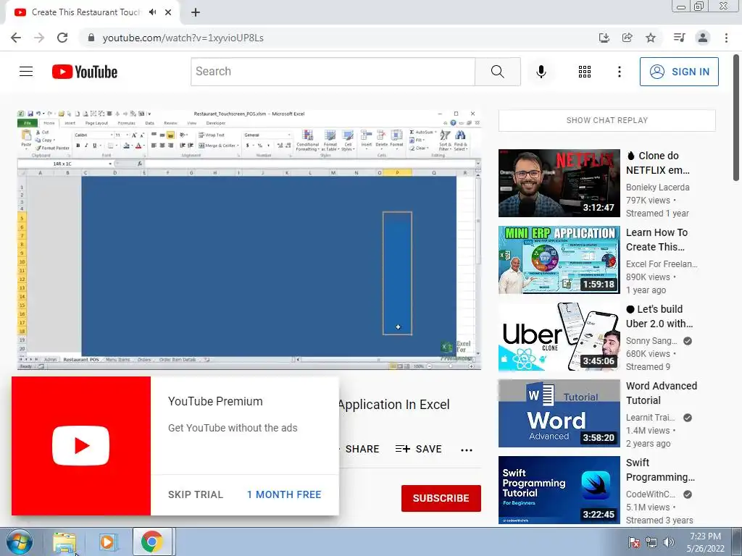Open the Swift Programming Tutorial thumbnail
Image resolution: width=742 pixels, height=556 pixels.
click(559, 490)
